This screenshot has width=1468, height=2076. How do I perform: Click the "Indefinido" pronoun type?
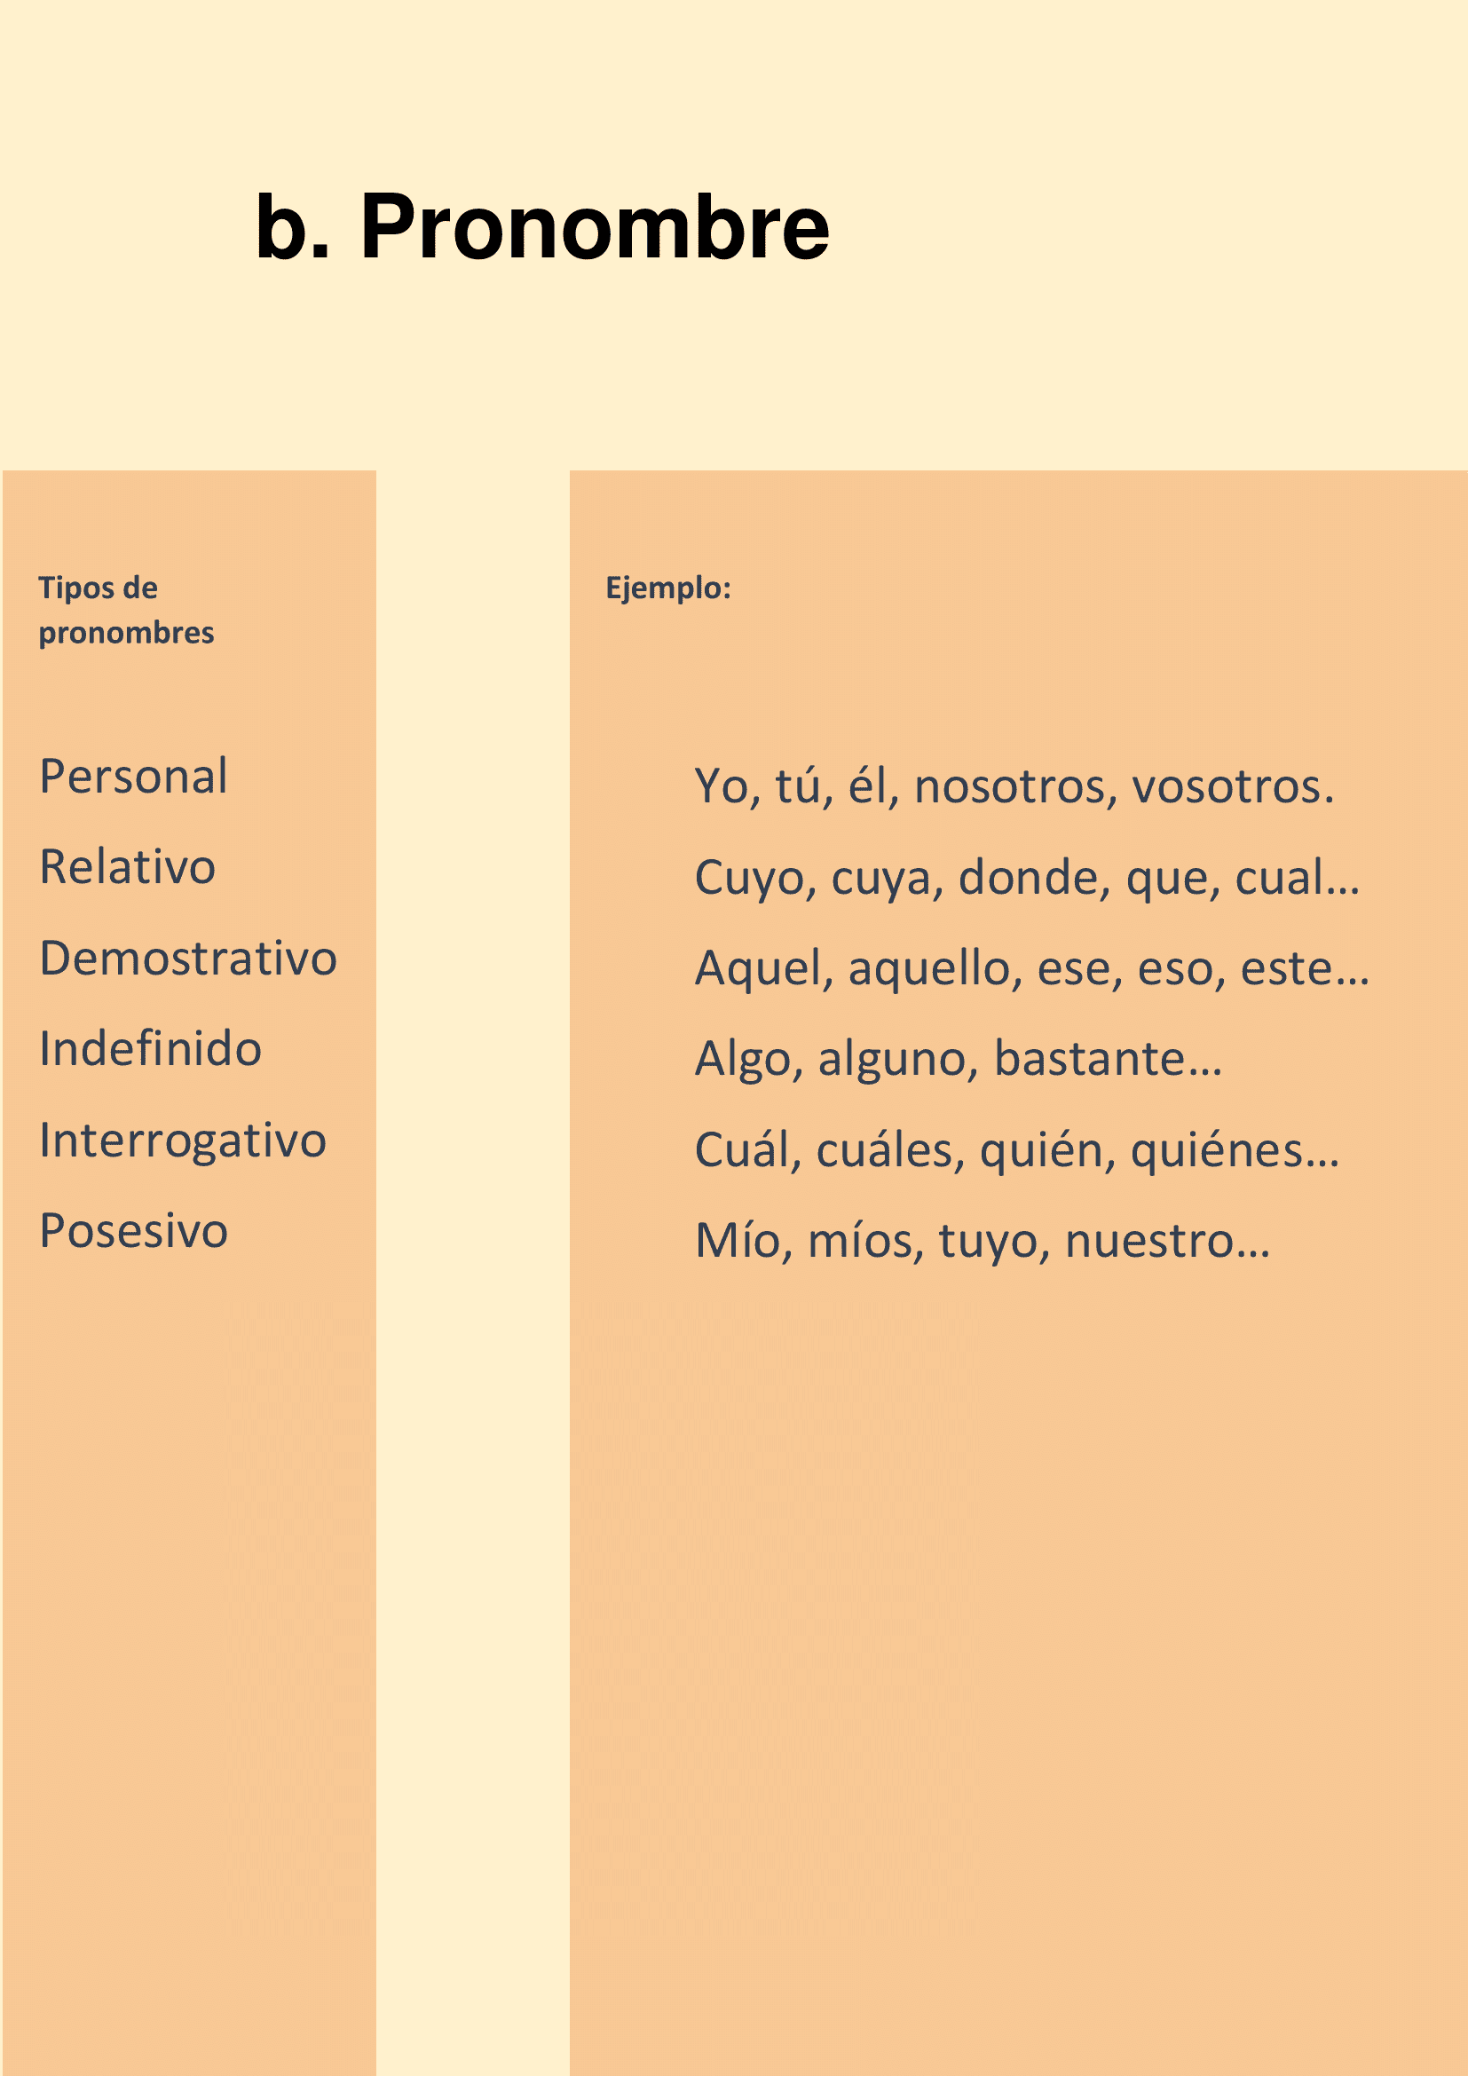(x=150, y=1048)
